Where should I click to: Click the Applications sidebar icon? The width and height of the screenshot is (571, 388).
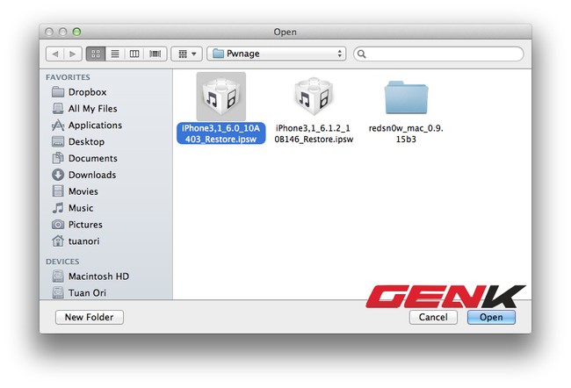[58, 126]
